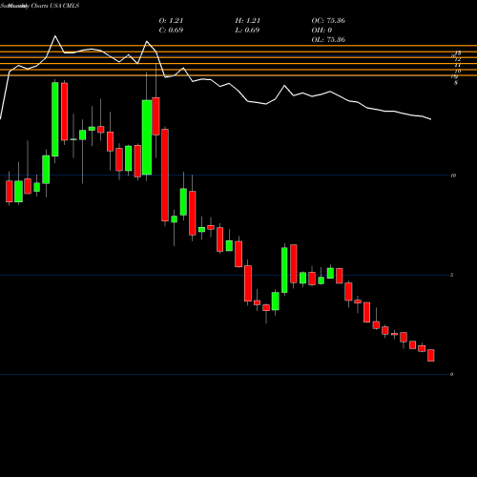Click the '8' label below orange lines

point(456,83)
